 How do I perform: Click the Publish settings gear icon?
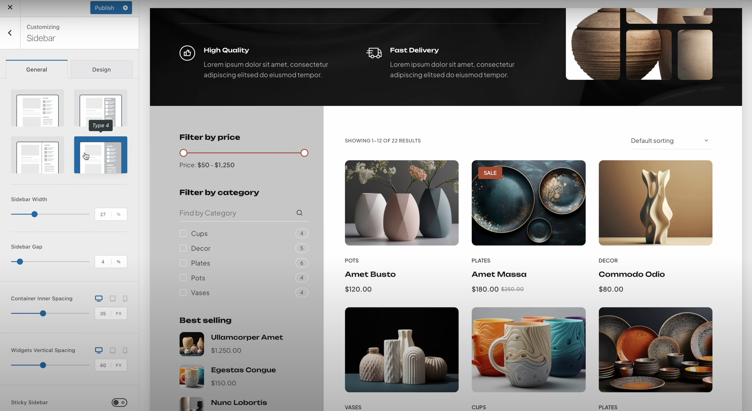(x=125, y=8)
